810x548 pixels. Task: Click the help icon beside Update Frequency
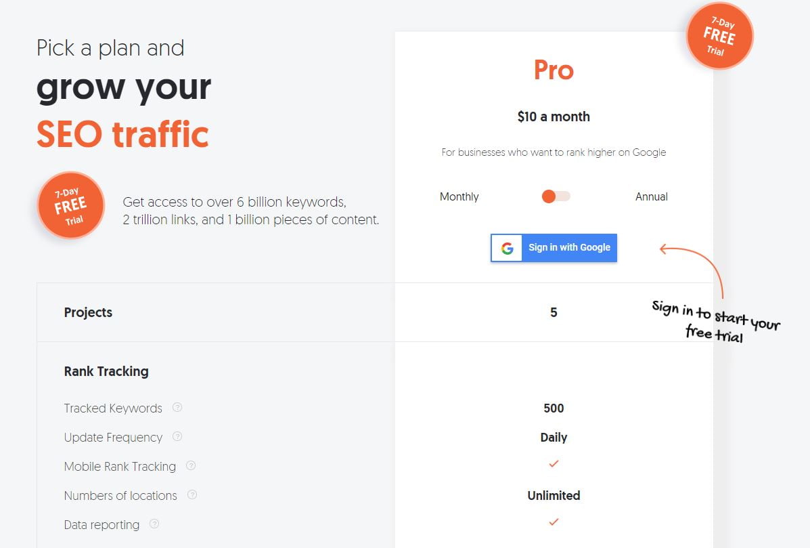pos(177,436)
